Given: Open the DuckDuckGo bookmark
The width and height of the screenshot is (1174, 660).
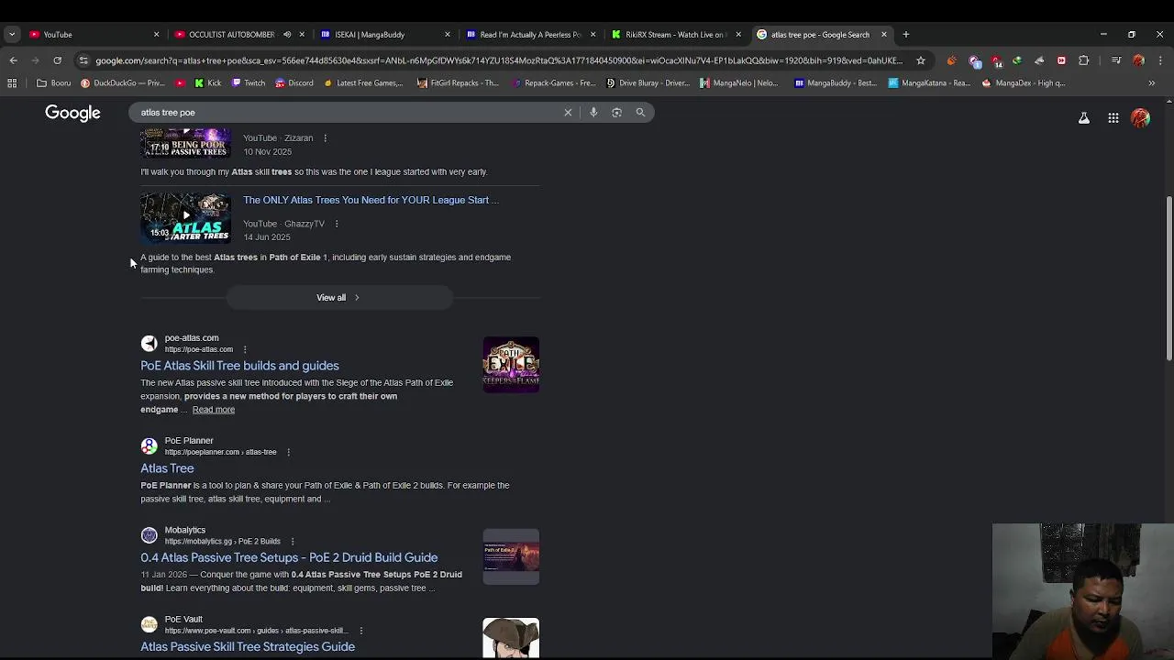Looking at the screenshot, I should (123, 82).
